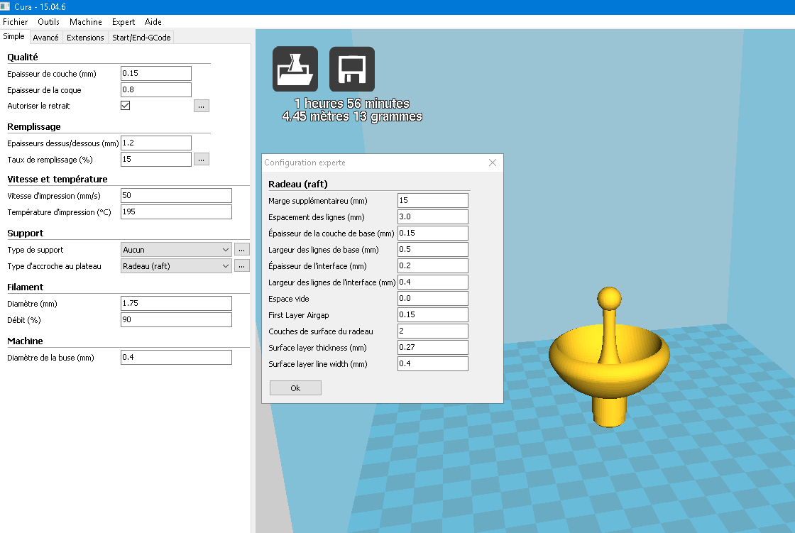Open the Expert menu
Image resolution: width=795 pixels, height=533 pixels.
pyautogui.click(x=124, y=22)
